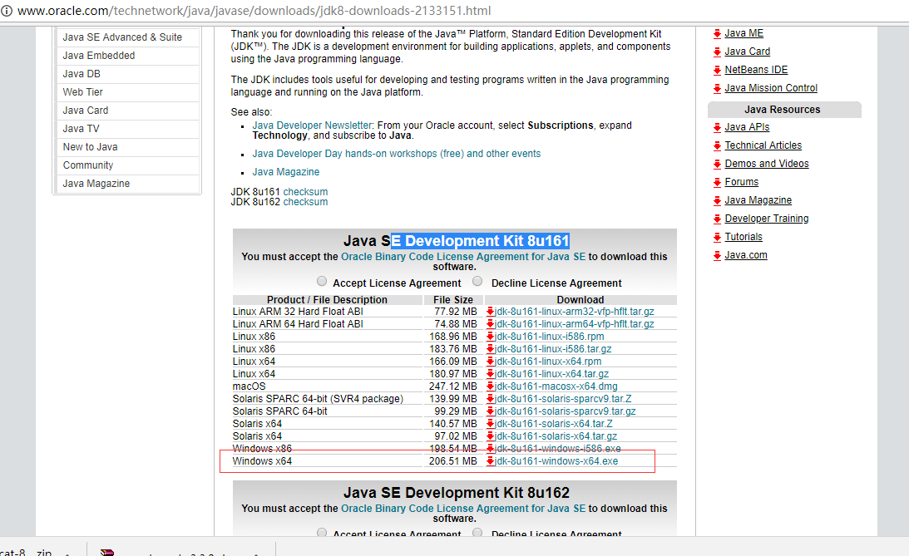
Task: Open Oracle Binary Code License Agreement link for 8u162
Action: click(x=463, y=509)
